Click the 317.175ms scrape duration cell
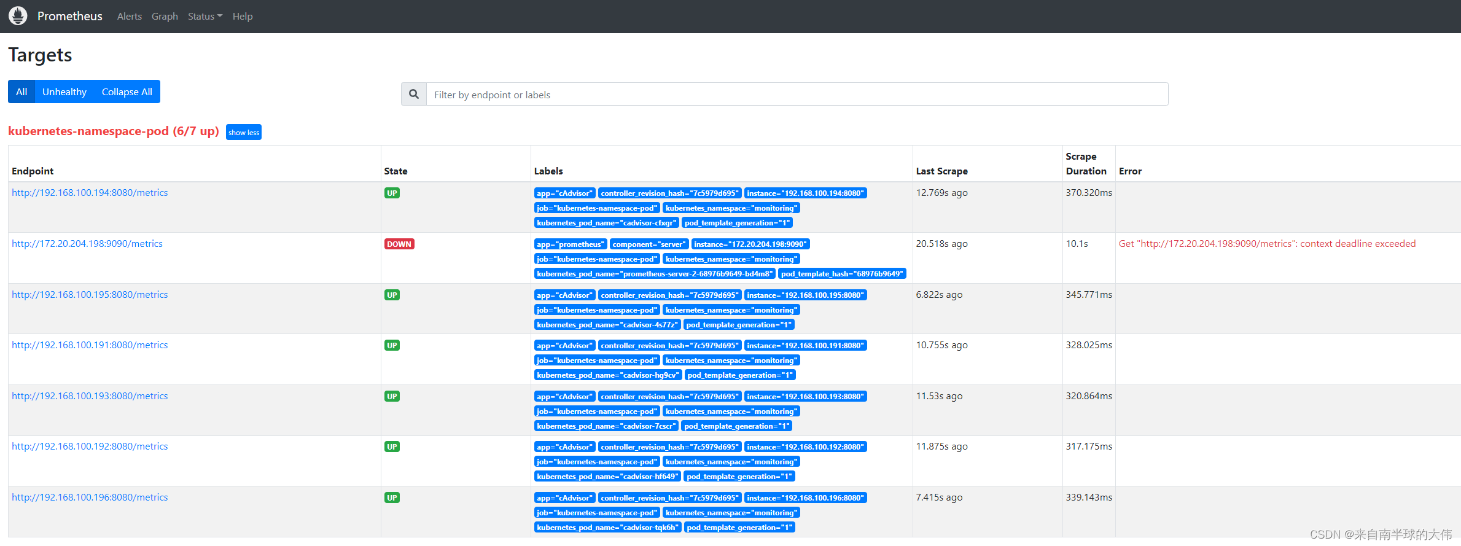 click(1089, 447)
